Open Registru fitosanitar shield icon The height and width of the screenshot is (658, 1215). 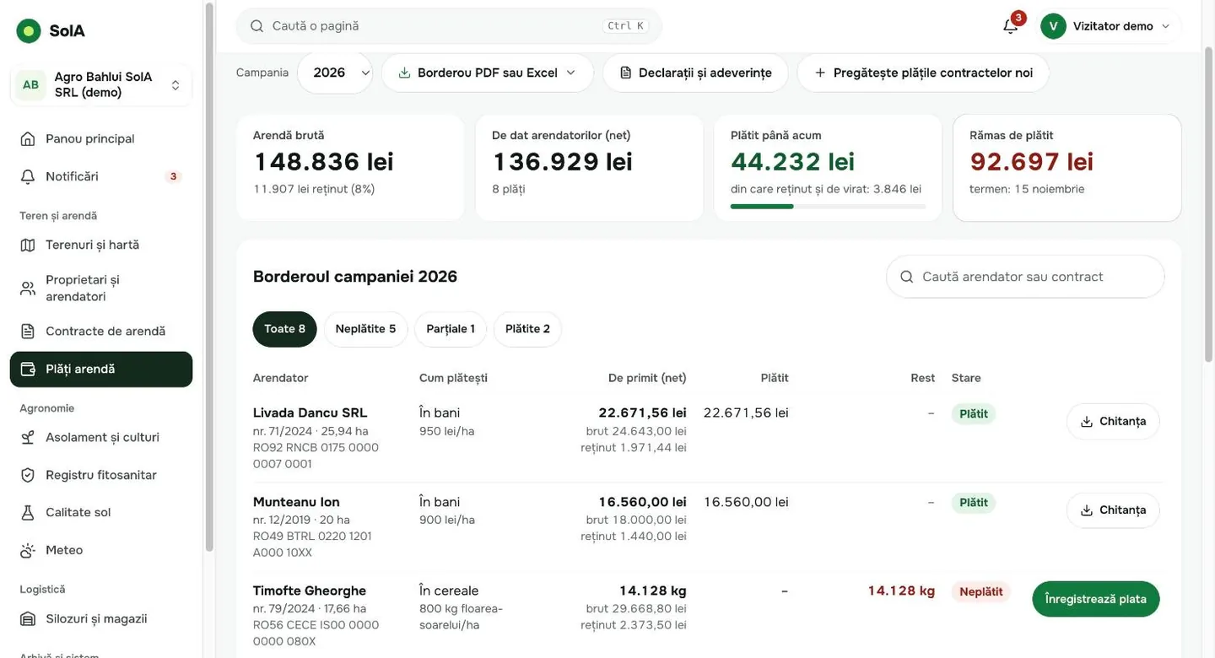pos(28,475)
